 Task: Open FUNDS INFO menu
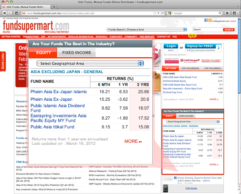click(x=116, y=37)
